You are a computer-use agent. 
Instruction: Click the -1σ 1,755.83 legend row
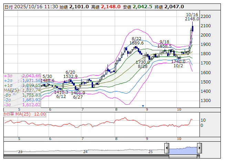22,95
